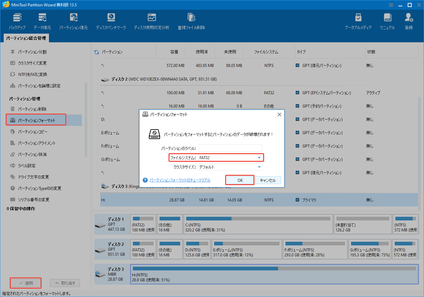Image resolution: width=424 pixels, height=297 pixels.
Task: Switch to the パーティション総合管理 tab
Action: 26,38
